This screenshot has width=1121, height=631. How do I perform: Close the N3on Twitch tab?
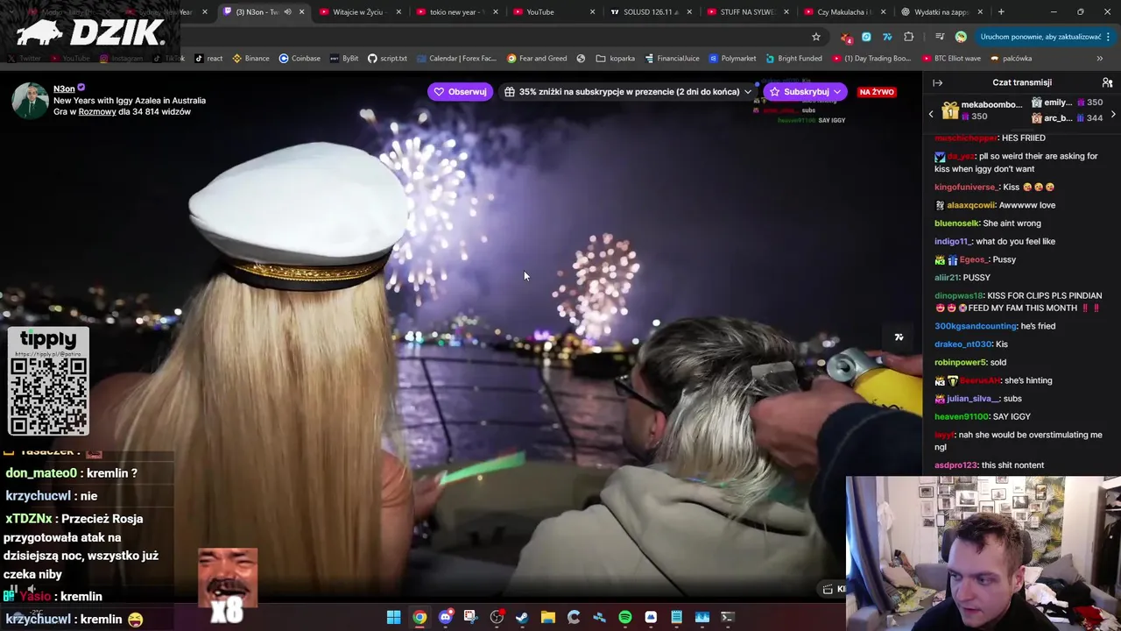point(302,12)
